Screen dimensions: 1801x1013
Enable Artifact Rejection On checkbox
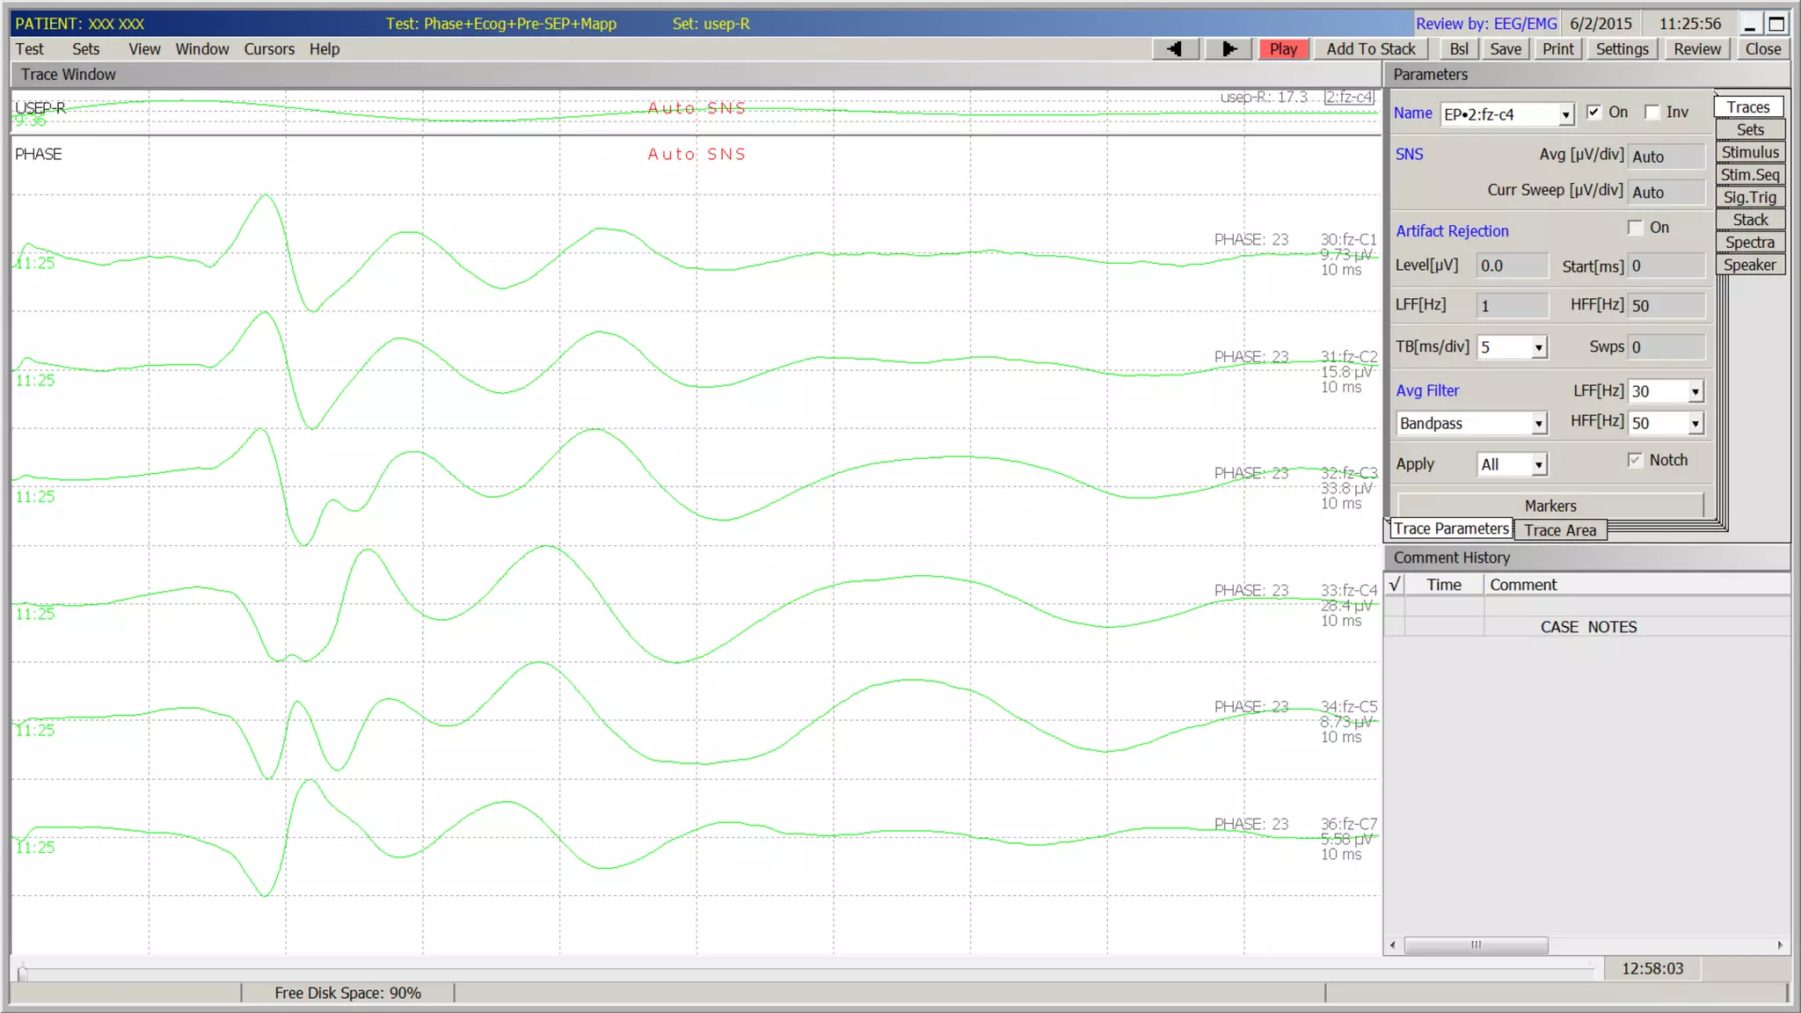point(1635,228)
